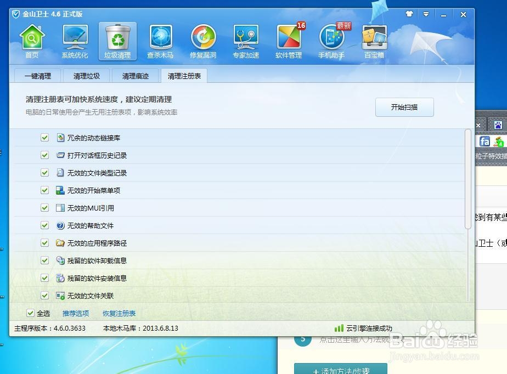Click the 开始扫描 button
507x374 pixels.
click(404, 107)
